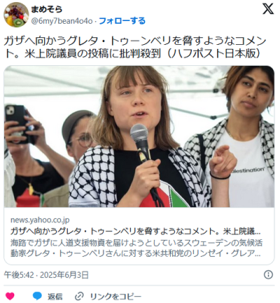Open the まめそら display name
The width and height of the screenshot is (280, 303).
click(x=47, y=9)
